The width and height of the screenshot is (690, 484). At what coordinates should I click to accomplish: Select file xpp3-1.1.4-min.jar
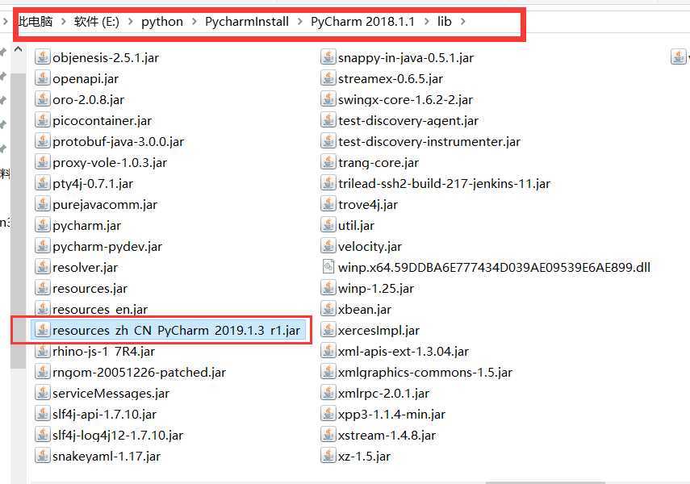click(x=383, y=414)
